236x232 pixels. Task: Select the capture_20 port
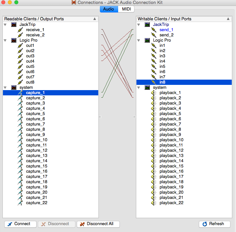(x=37, y=192)
